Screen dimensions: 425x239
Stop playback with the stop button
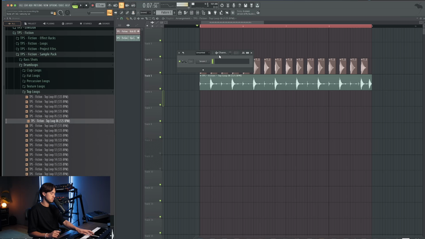86,5
